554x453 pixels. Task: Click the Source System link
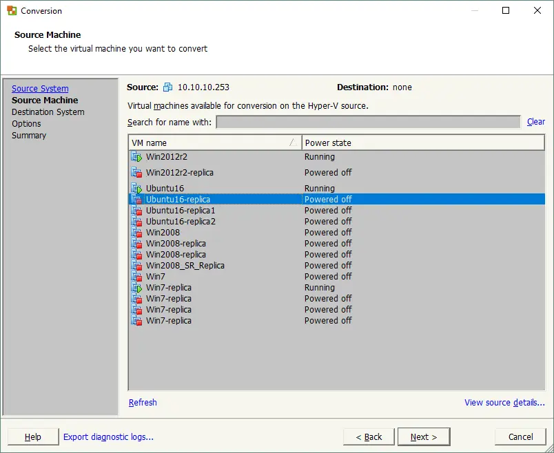pos(39,88)
